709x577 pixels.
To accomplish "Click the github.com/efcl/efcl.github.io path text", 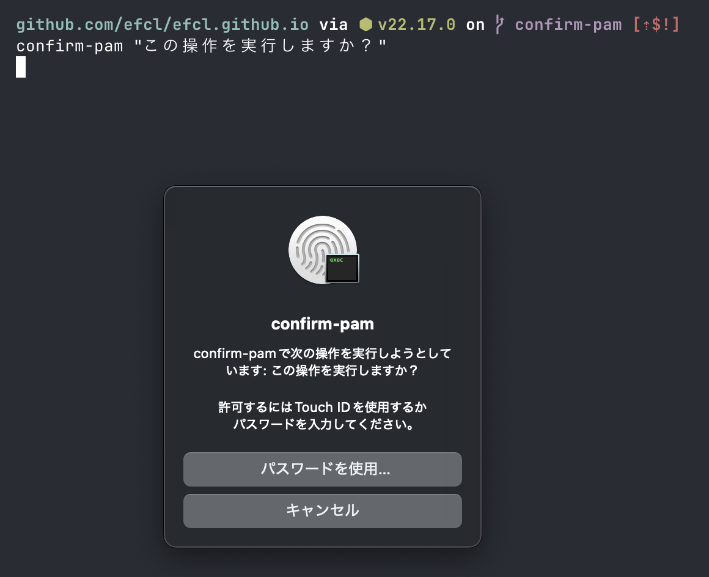I will 162,25.
